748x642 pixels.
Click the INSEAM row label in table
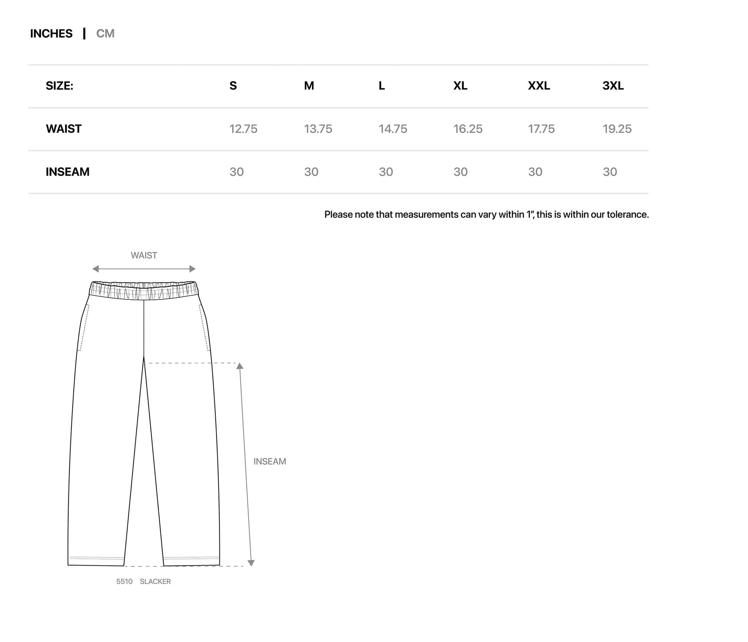click(67, 172)
